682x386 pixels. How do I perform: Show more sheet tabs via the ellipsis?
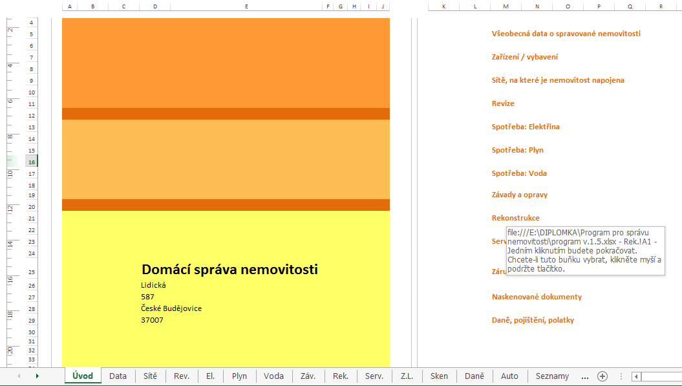point(585,376)
